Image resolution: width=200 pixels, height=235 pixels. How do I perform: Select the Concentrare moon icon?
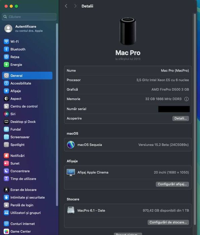6,171
